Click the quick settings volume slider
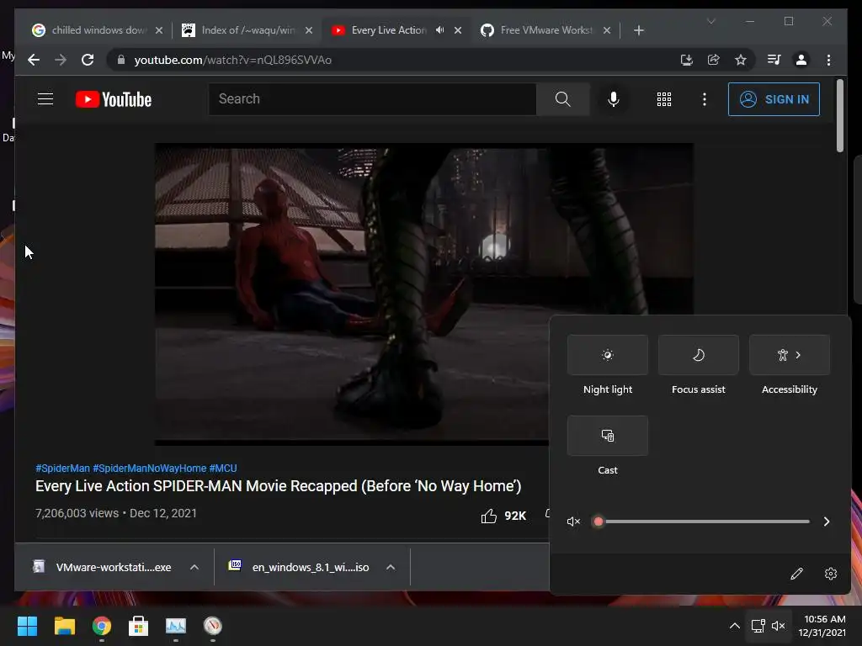This screenshot has height=646, width=862. point(701,522)
